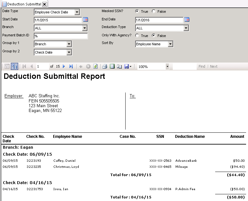248x201 pixels.
Task: Open the zoom level 100% dropdown
Action: (167, 67)
